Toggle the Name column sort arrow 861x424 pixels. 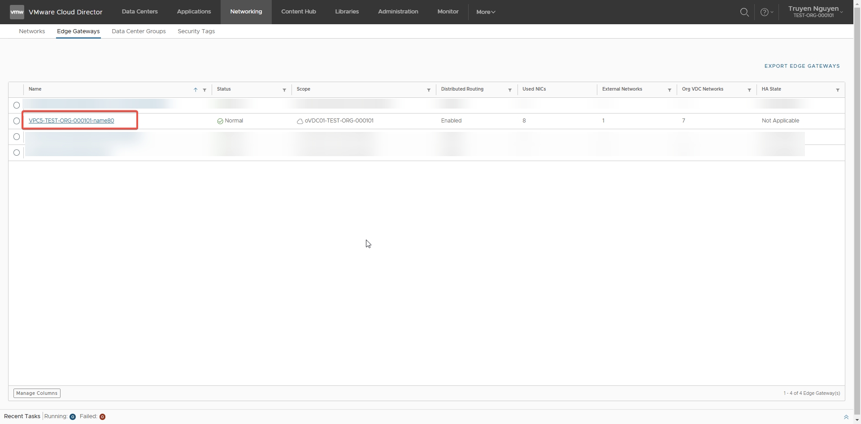coord(196,90)
